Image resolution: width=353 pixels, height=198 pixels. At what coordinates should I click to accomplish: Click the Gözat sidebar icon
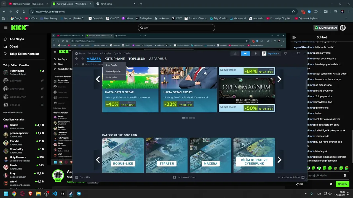[x=5, y=46]
